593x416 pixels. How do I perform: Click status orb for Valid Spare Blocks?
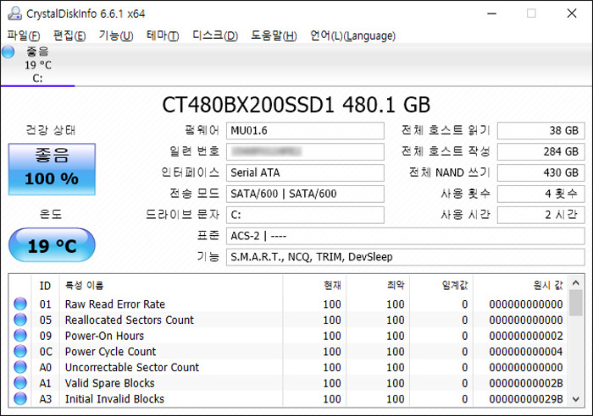point(20,383)
